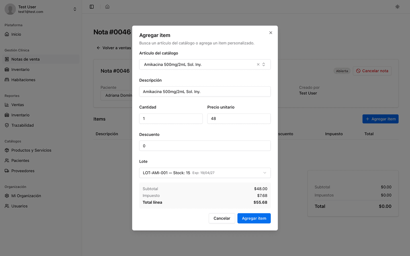Toggle light/dark theme sun icon
Screen dimensions: 410x256
[397, 7]
